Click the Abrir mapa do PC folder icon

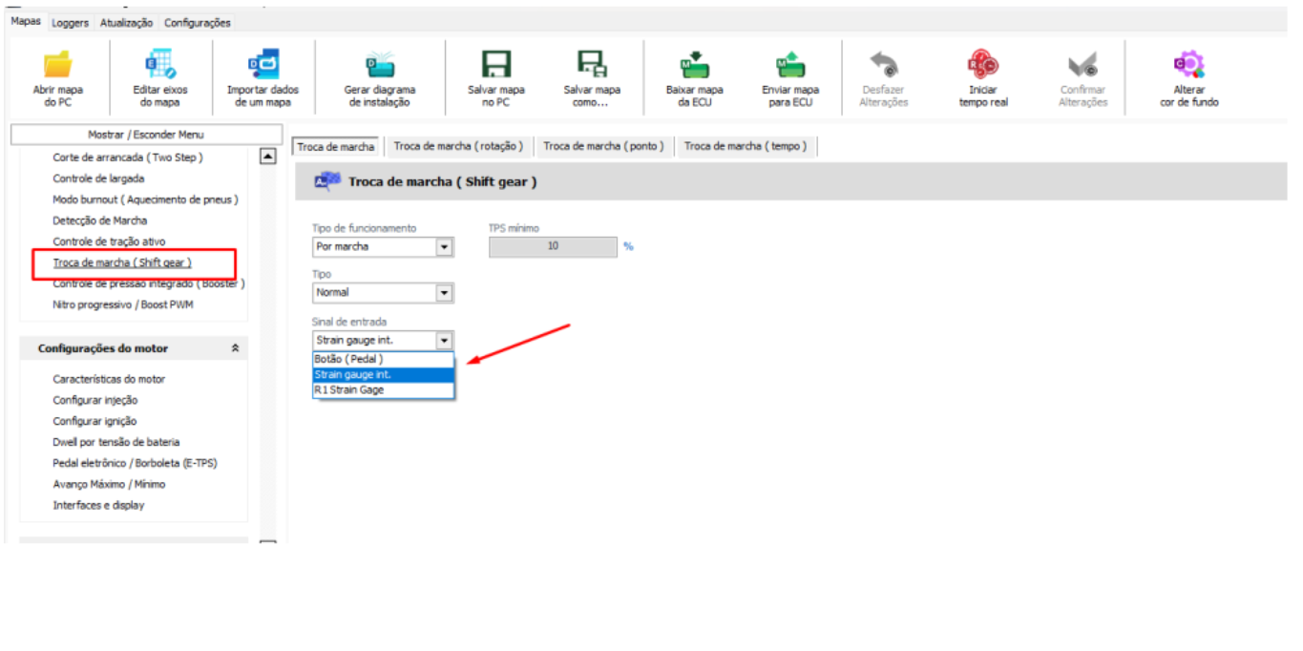point(57,65)
